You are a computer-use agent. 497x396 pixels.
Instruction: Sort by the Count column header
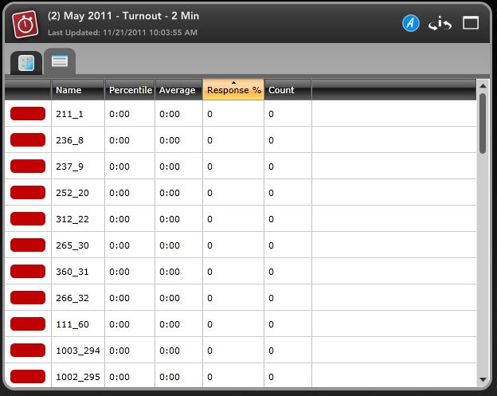click(x=287, y=90)
